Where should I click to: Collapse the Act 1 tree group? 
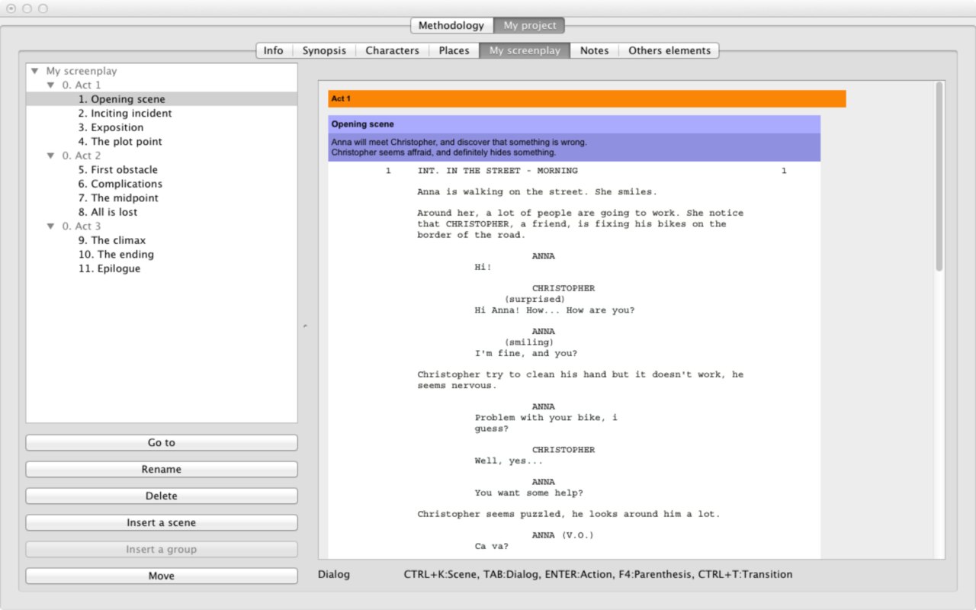tap(50, 85)
